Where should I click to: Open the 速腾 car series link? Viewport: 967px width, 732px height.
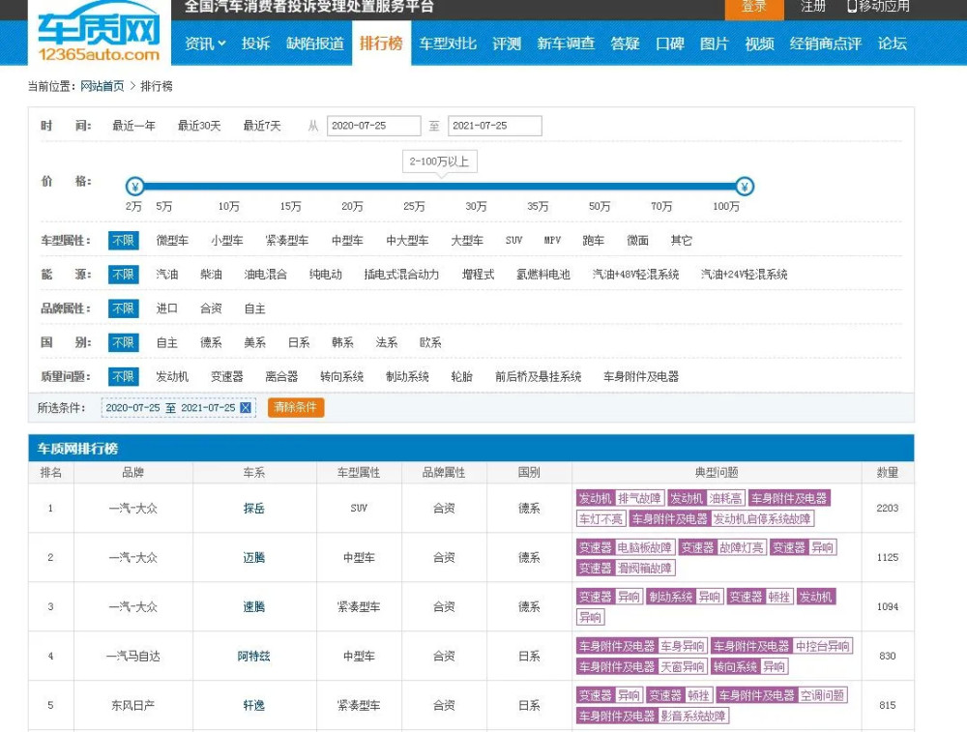click(254, 607)
